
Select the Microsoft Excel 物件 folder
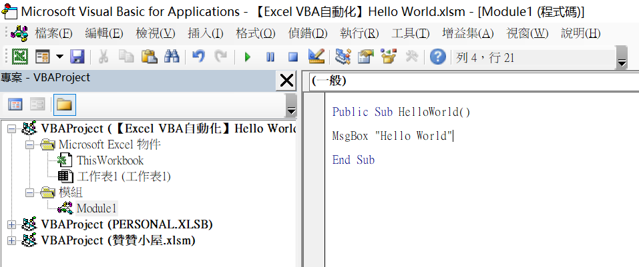pyautogui.click(x=110, y=144)
